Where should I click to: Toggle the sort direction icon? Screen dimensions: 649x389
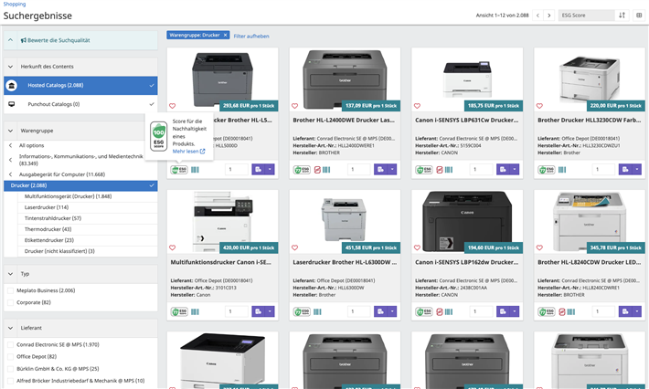click(622, 16)
